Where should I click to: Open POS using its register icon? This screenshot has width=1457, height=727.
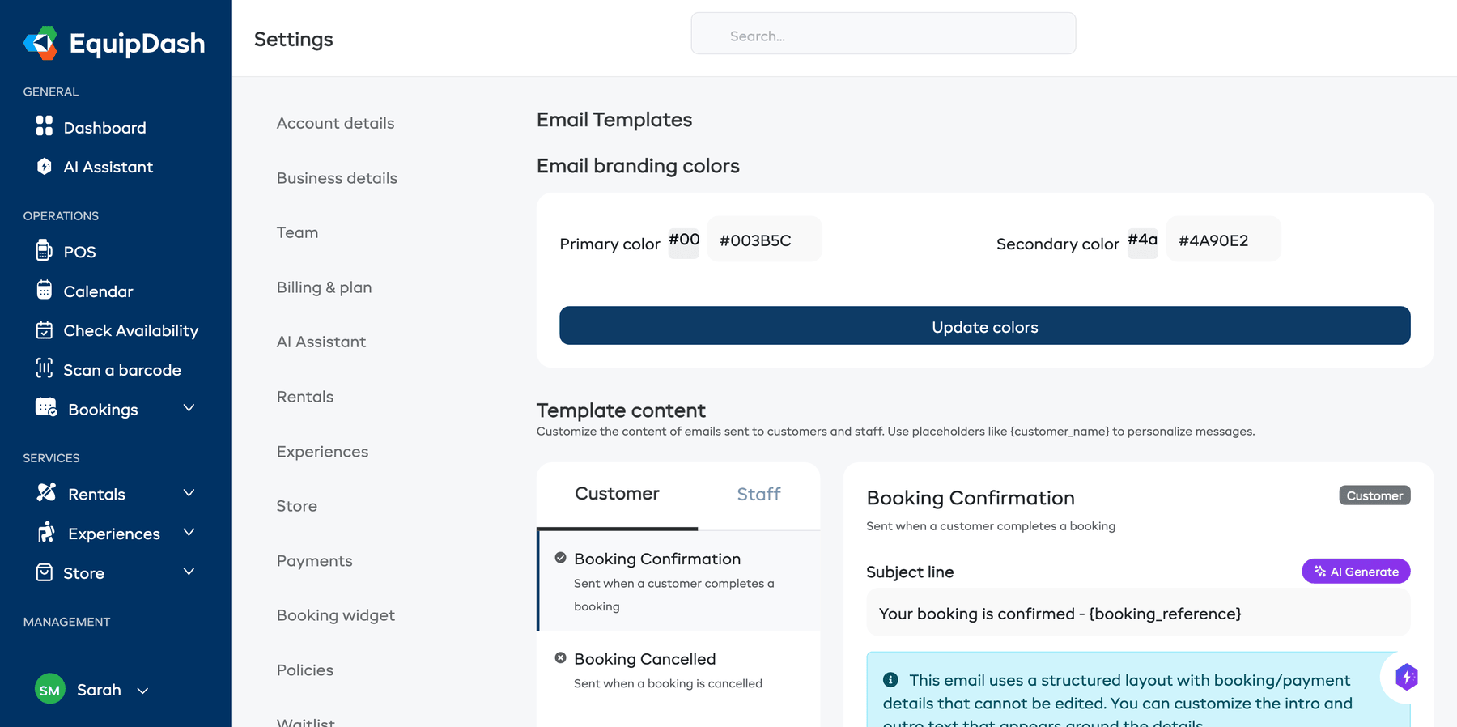tap(45, 250)
